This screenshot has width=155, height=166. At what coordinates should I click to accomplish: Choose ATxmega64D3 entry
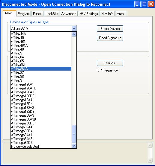coord(41,143)
